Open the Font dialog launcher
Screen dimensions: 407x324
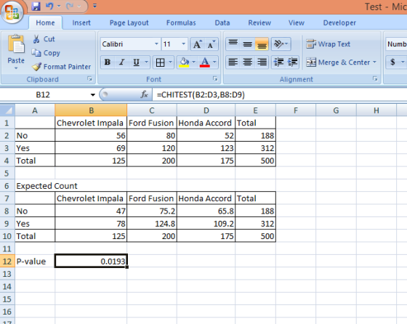(x=215, y=79)
